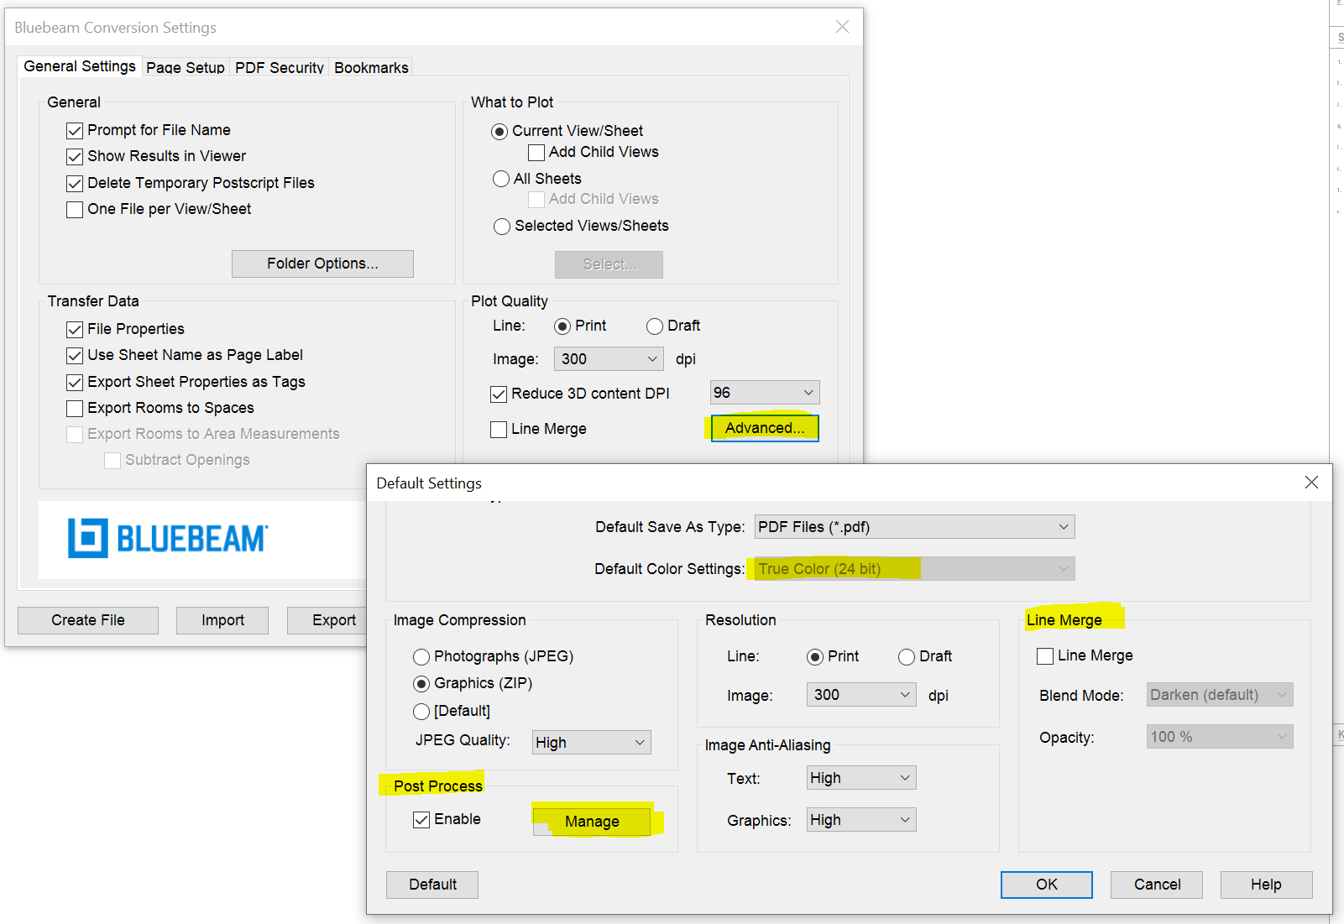
Task: Click the Manage post process button
Action: click(592, 821)
